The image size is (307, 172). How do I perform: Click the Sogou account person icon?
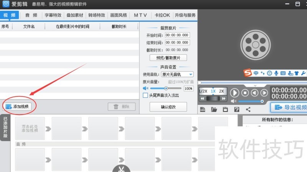(290, 73)
